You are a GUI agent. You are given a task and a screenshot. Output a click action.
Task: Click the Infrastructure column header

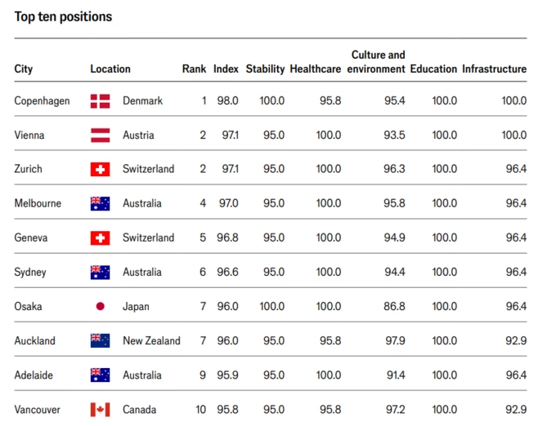click(495, 69)
